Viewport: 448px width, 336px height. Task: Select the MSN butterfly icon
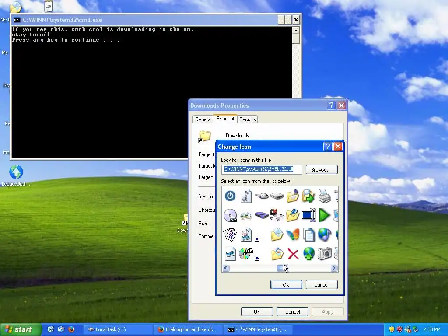pyautogui.click(x=293, y=234)
